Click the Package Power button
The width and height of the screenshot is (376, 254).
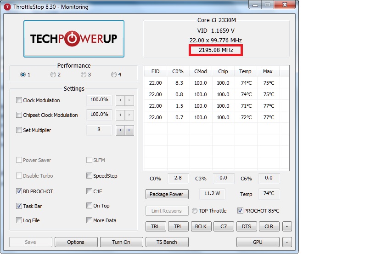pyautogui.click(x=166, y=194)
